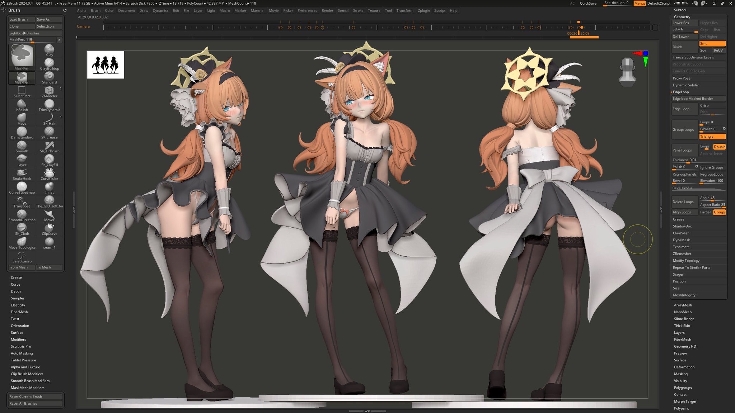Adjust the SDiv 6 slider
This screenshot has height=413, width=735.
[x=685, y=29]
